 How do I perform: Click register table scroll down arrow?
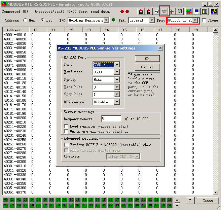tap(215, 192)
